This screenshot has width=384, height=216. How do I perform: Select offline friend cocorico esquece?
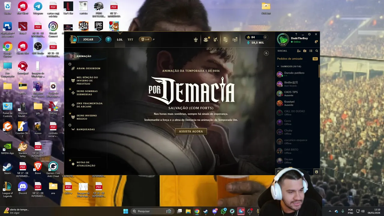[x=297, y=141]
